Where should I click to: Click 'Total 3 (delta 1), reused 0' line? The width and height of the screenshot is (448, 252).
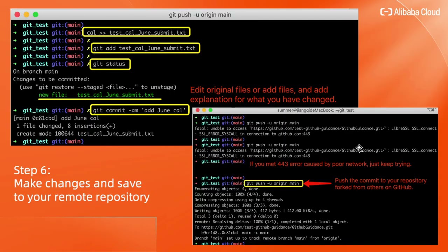coord(236,216)
